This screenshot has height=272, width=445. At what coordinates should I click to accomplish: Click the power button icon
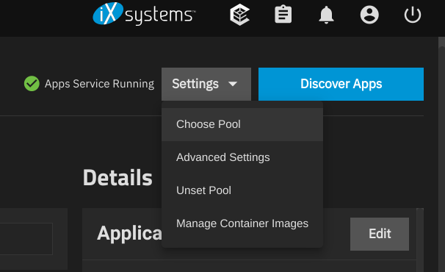413,15
